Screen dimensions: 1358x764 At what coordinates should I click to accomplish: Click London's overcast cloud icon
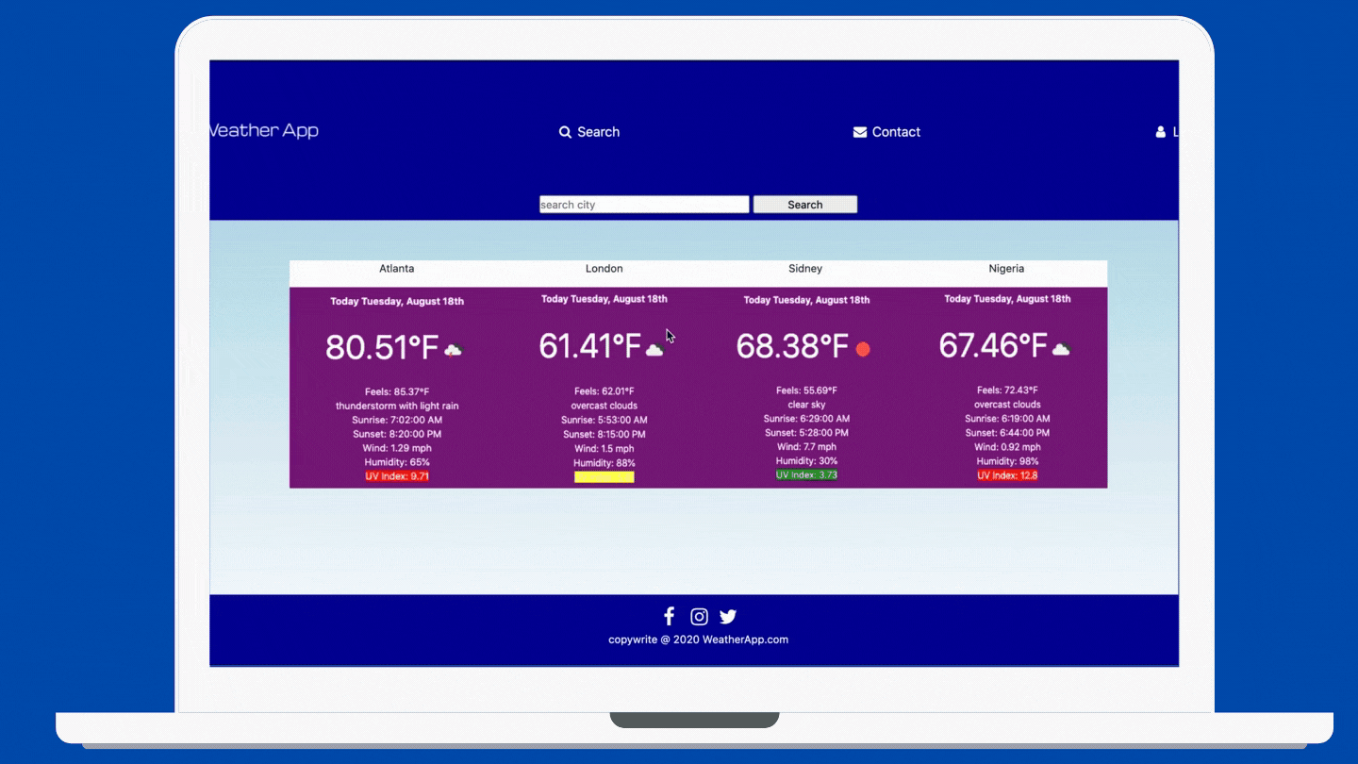(x=654, y=350)
